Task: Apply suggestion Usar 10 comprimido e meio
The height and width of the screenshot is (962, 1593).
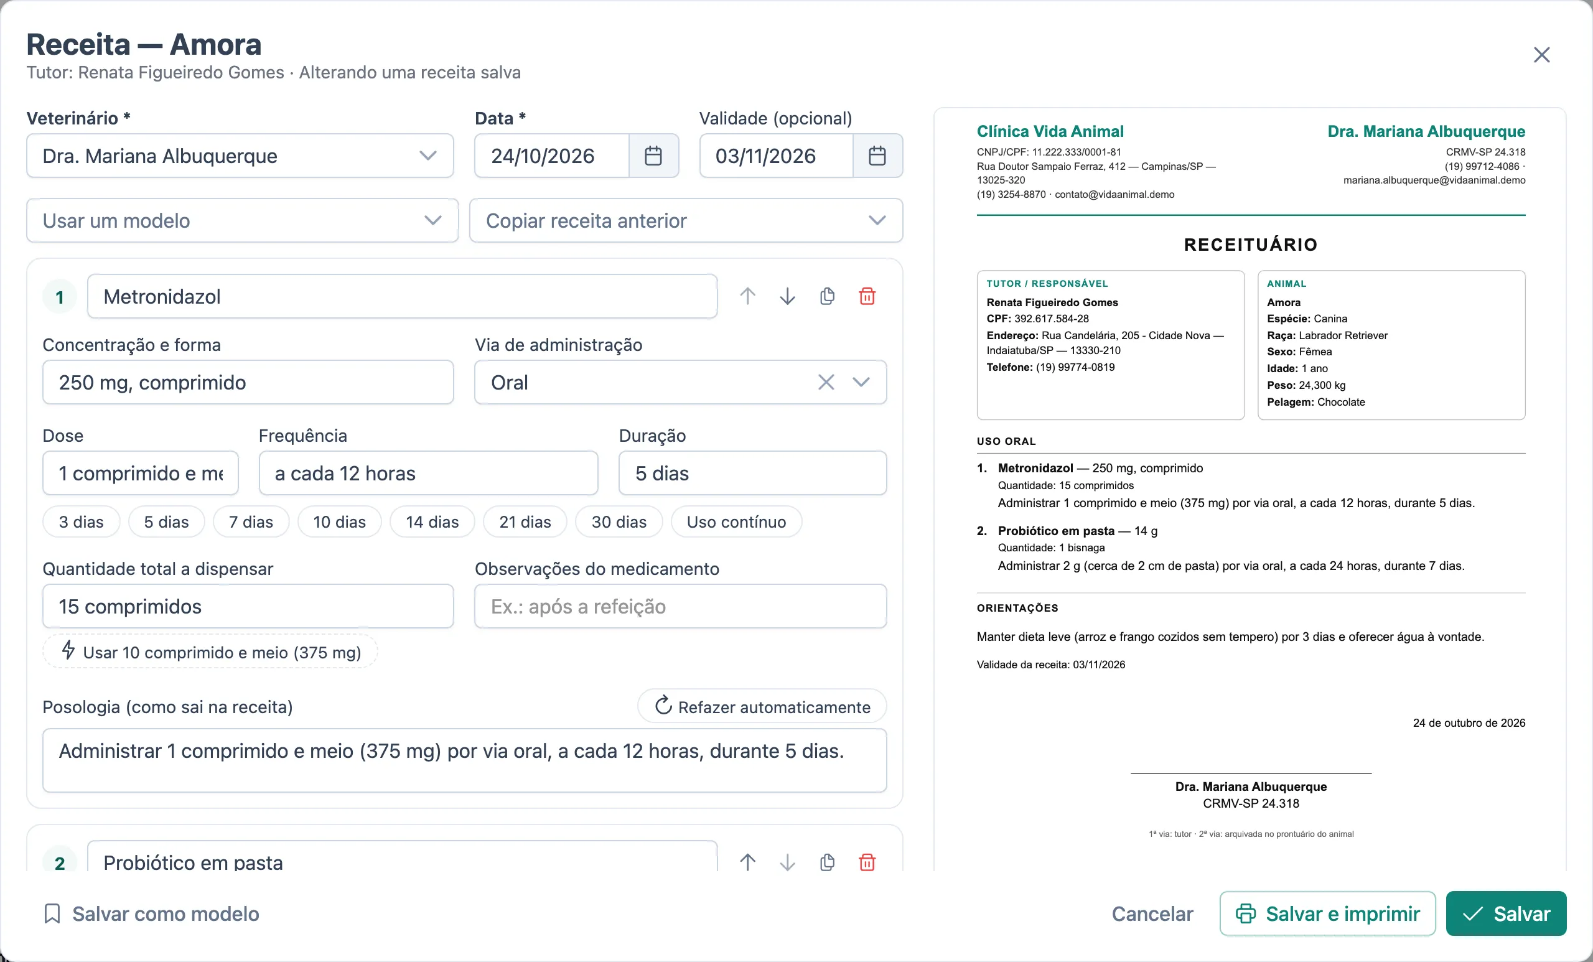Action: click(x=211, y=651)
